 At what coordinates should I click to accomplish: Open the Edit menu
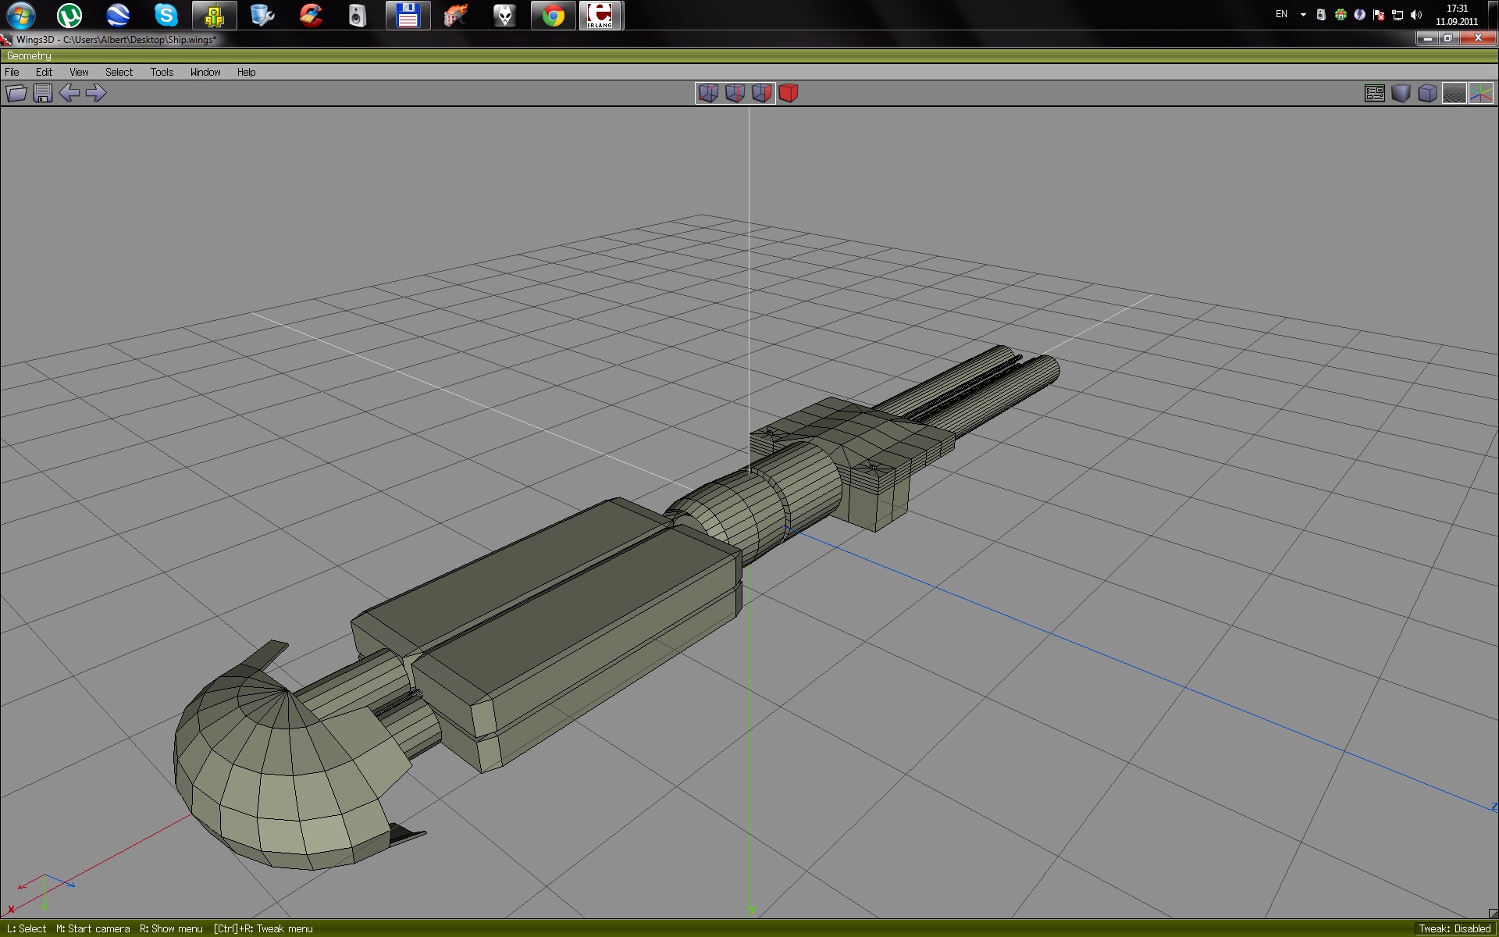click(x=44, y=72)
